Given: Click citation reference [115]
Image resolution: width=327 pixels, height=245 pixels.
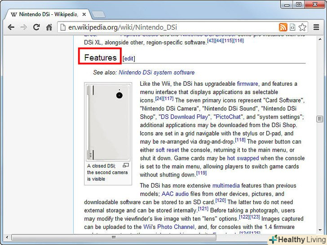Looking at the screenshot, I should [228, 40].
